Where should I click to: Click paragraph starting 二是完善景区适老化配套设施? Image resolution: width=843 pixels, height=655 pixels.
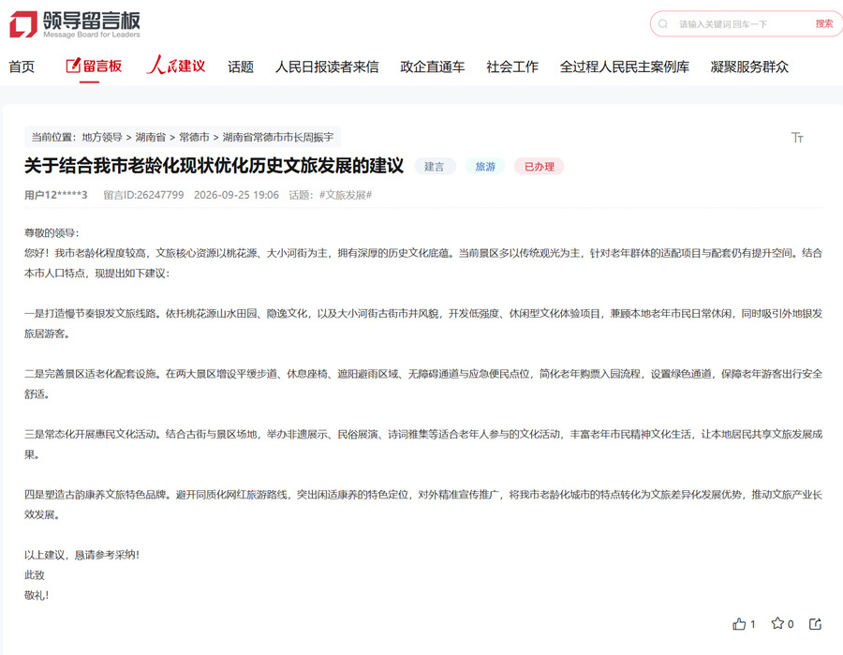click(423, 384)
